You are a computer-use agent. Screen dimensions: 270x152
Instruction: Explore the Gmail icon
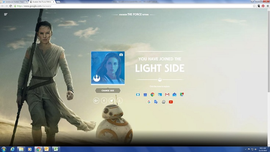(x=167, y=95)
